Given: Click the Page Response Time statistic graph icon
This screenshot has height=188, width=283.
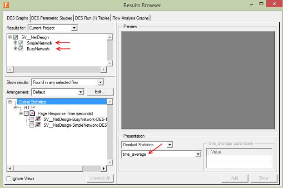Looking at the screenshot, I should [32, 114].
